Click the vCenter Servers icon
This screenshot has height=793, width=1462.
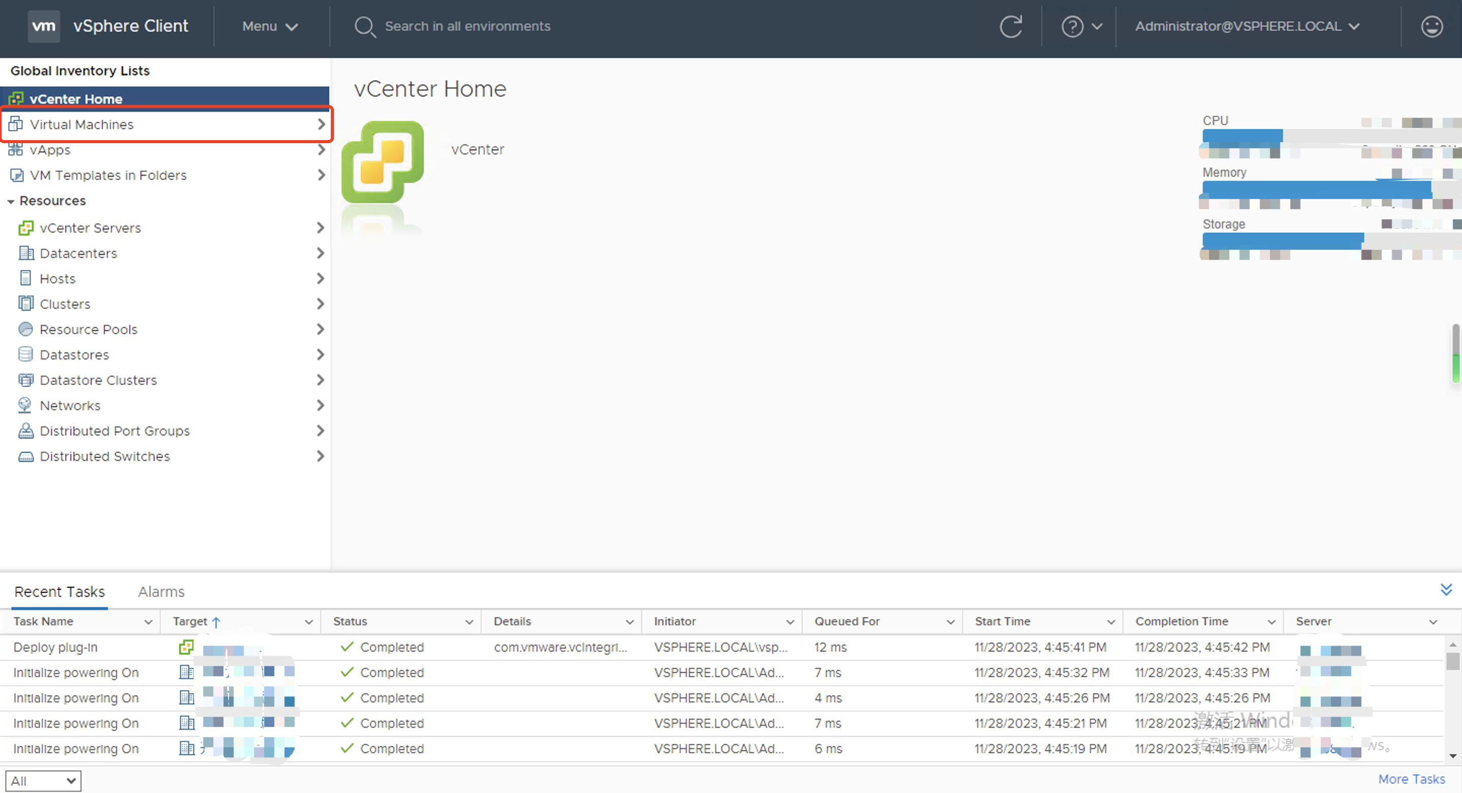25,228
